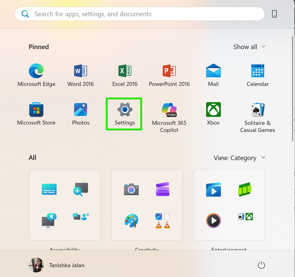This screenshot has width=295, height=277.
Task: Open Solitaire & Casual Games
Action: 257,117
